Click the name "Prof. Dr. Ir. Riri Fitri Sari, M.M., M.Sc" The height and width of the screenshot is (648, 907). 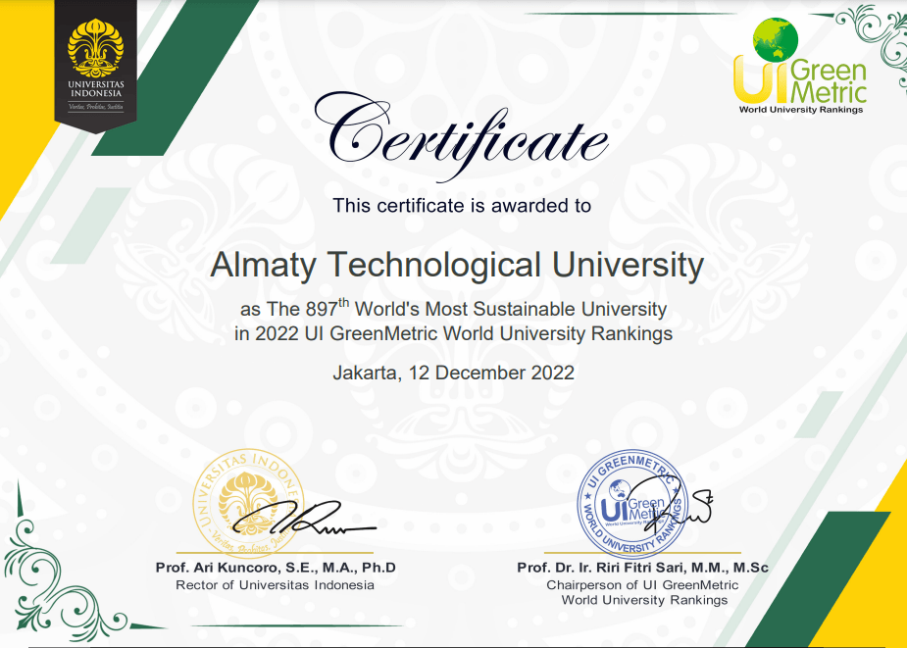click(642, 568)
